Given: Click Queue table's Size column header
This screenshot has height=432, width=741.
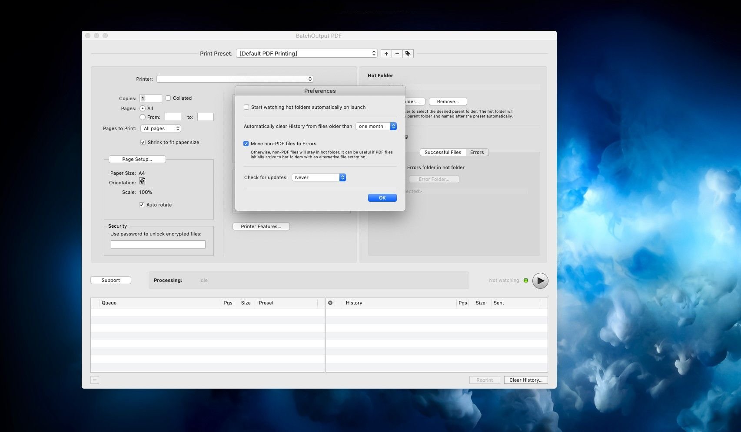Looking at the screenshot, I should click(x=246, y=303).
